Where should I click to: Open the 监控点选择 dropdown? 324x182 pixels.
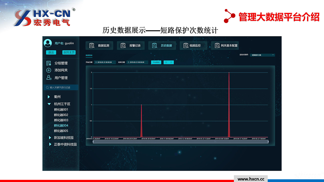262,55
